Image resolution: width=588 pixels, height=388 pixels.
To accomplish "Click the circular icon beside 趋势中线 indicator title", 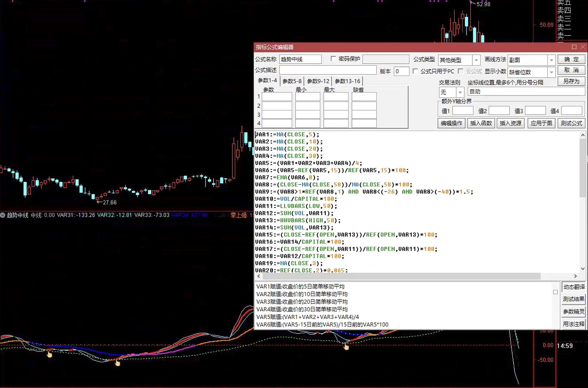I will (x=3, y=215).
